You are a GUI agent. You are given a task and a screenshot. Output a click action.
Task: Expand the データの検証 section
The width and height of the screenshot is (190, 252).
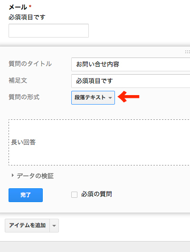click(35, 176)
